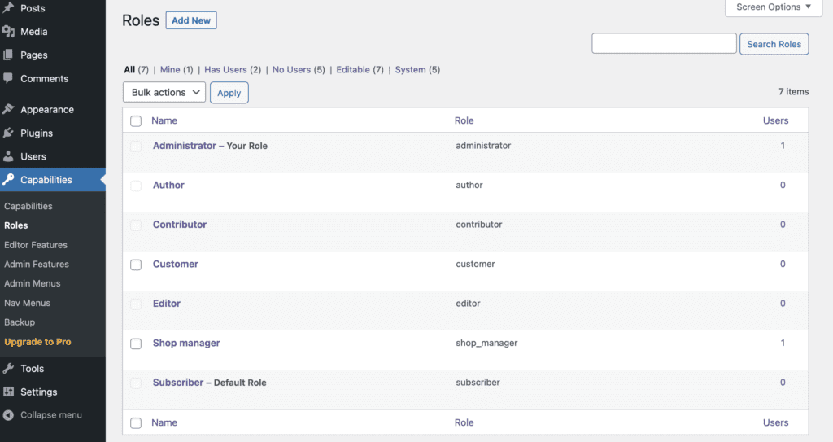833x442 pixels.
Task: Click the Search Roles button
Action: tap(774, 44)
